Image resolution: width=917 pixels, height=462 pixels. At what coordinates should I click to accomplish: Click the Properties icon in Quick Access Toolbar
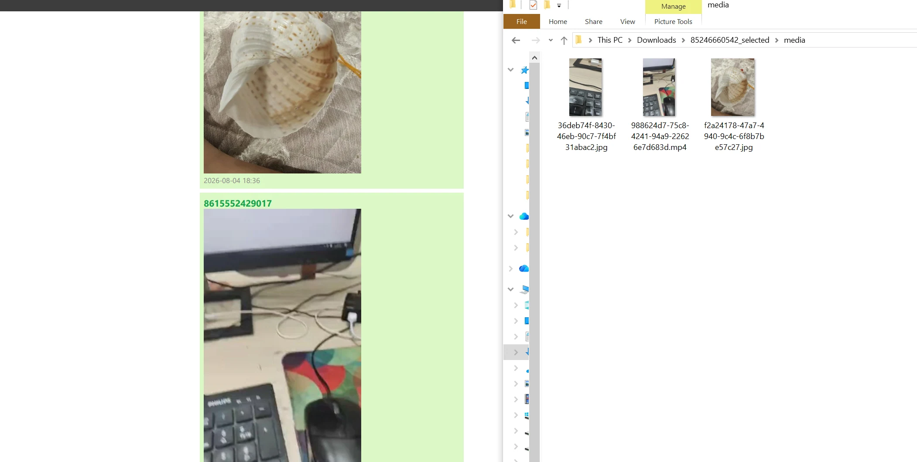click(x=533, y=5)
